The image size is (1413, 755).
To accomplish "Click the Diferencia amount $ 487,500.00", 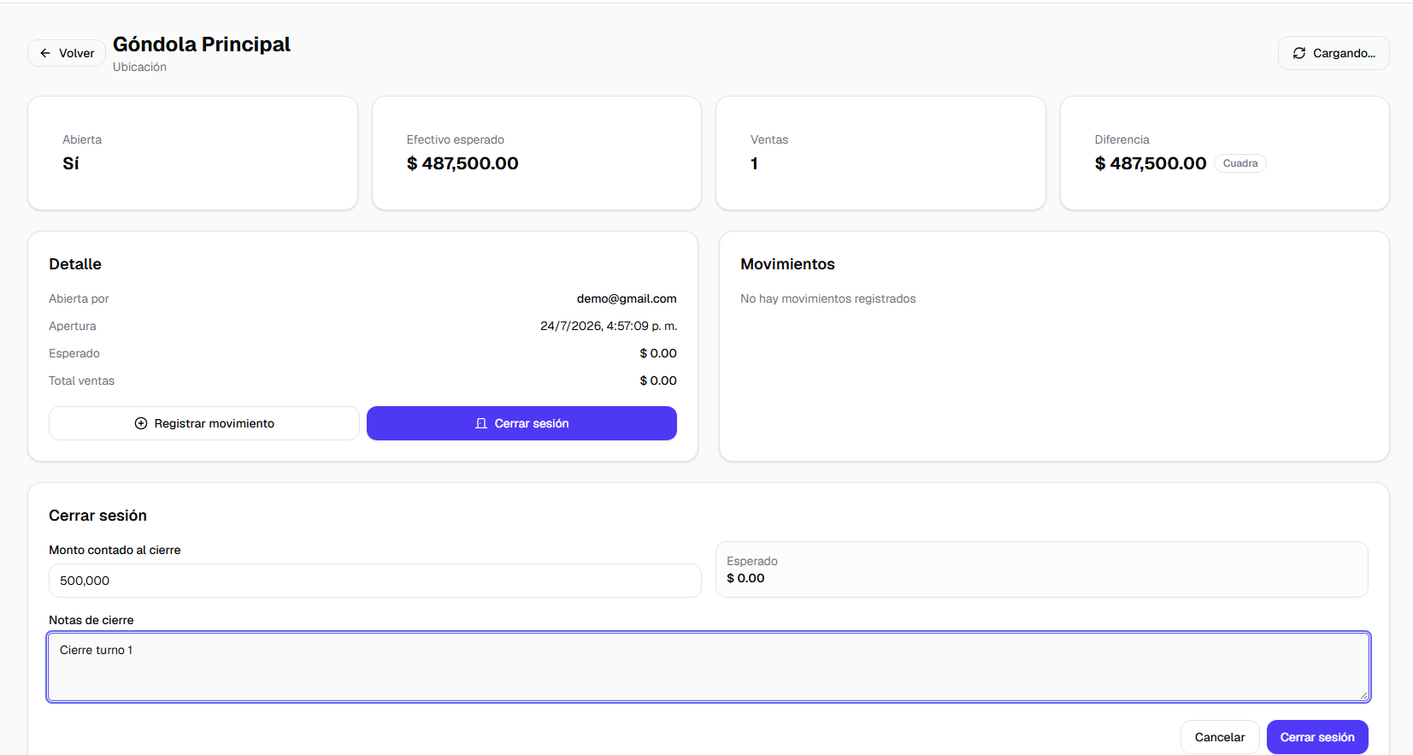I will pyautogui.click(x=1151, y=163).
